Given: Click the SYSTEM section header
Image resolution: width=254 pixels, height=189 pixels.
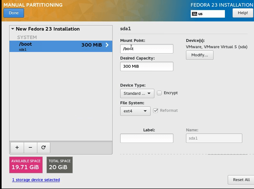Looking at the screenshot, I should pos(27,37).
